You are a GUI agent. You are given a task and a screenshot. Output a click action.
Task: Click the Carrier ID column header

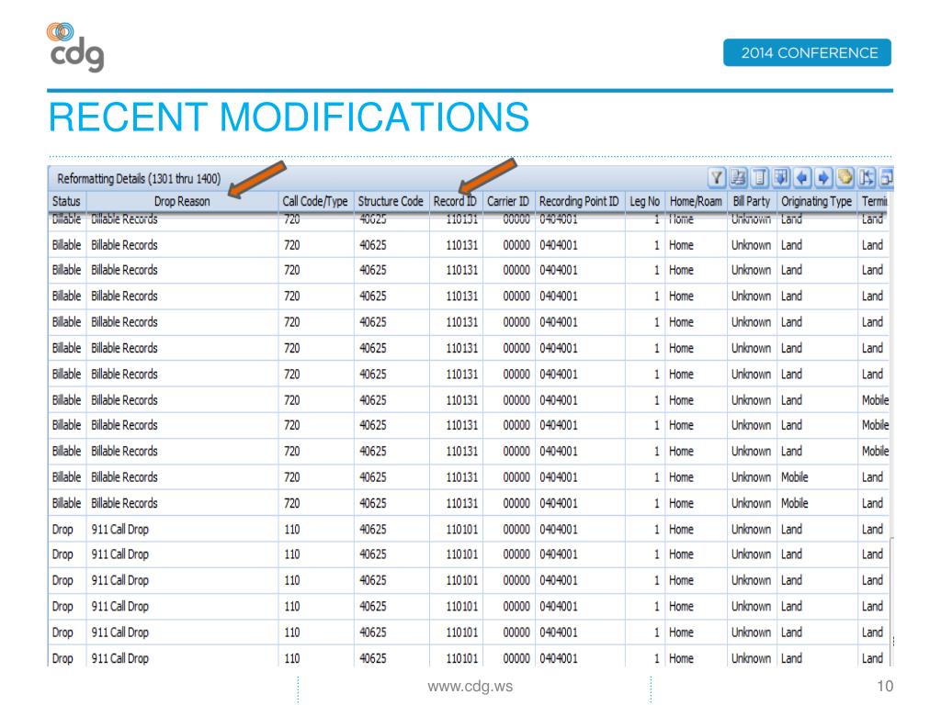coord(508,201)
